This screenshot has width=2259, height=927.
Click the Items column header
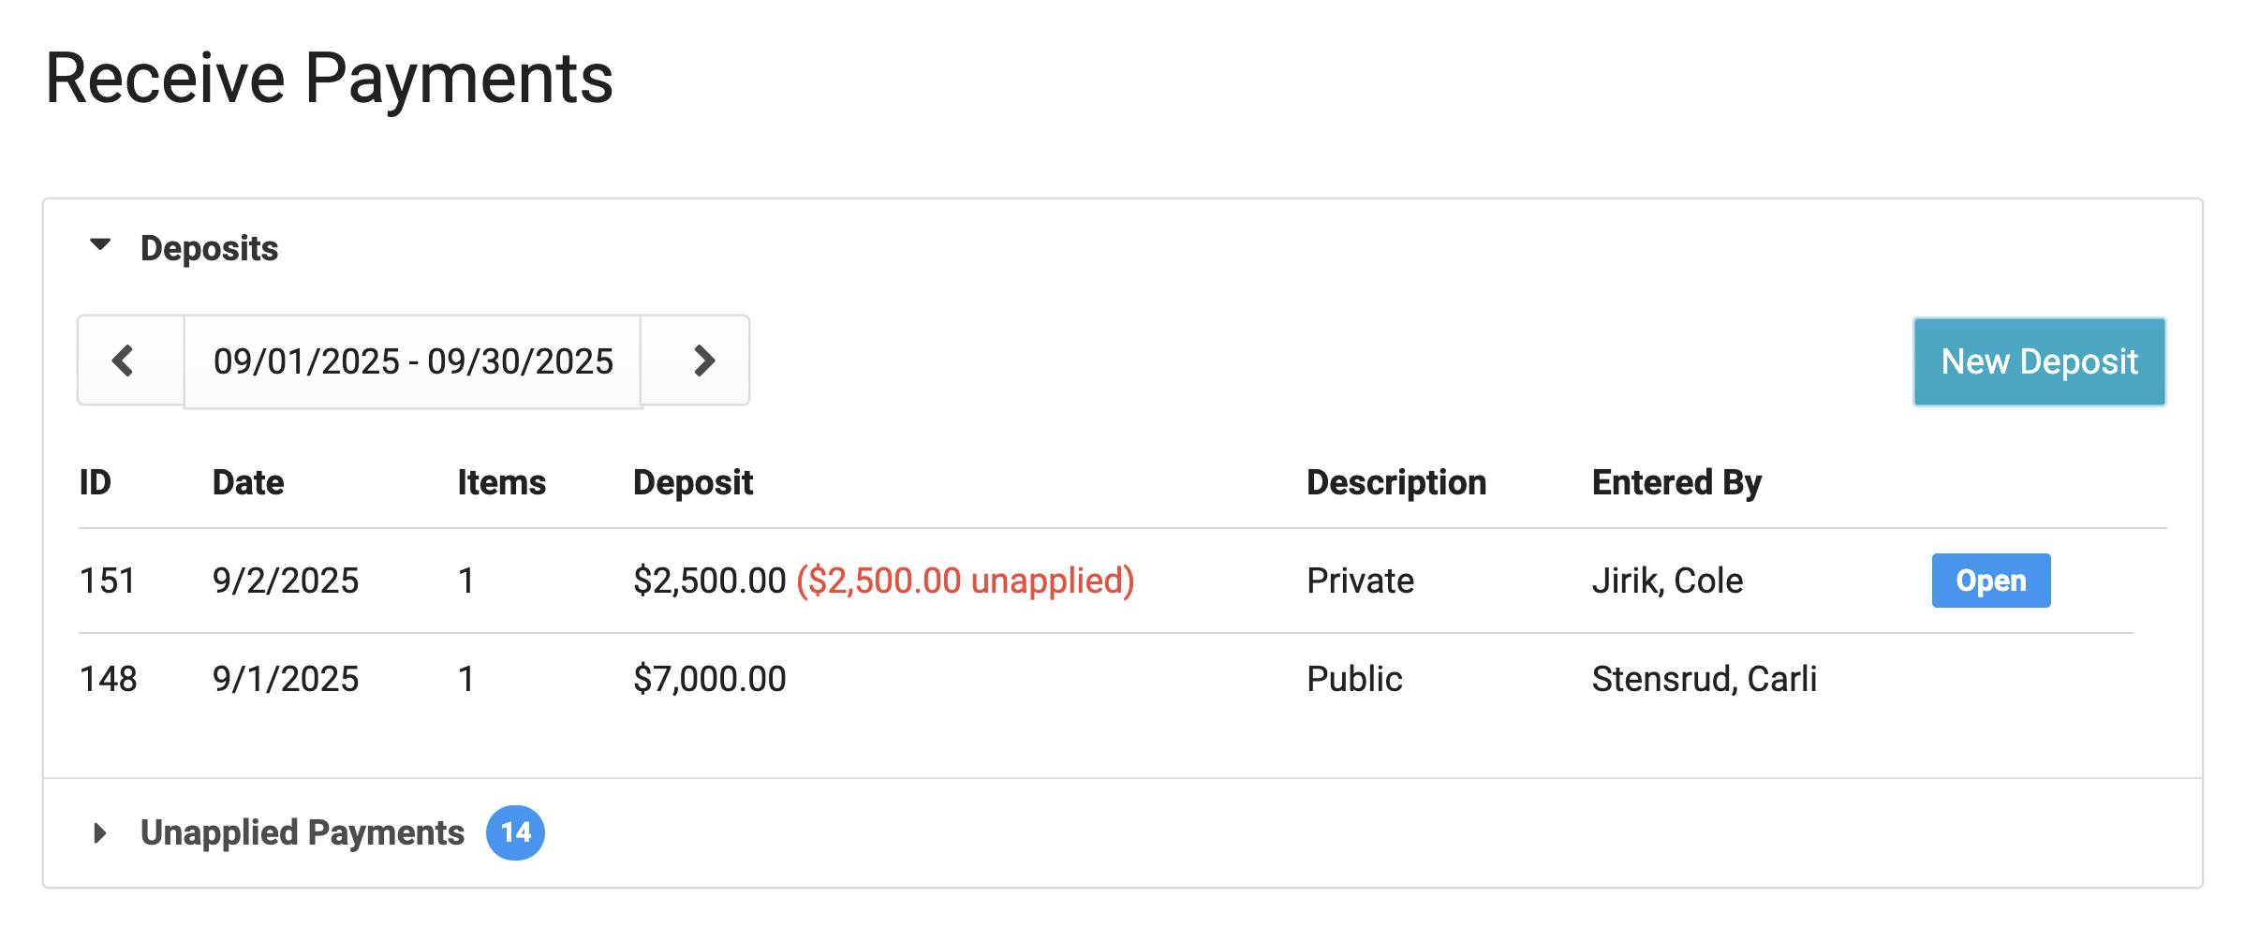(501, 482)
